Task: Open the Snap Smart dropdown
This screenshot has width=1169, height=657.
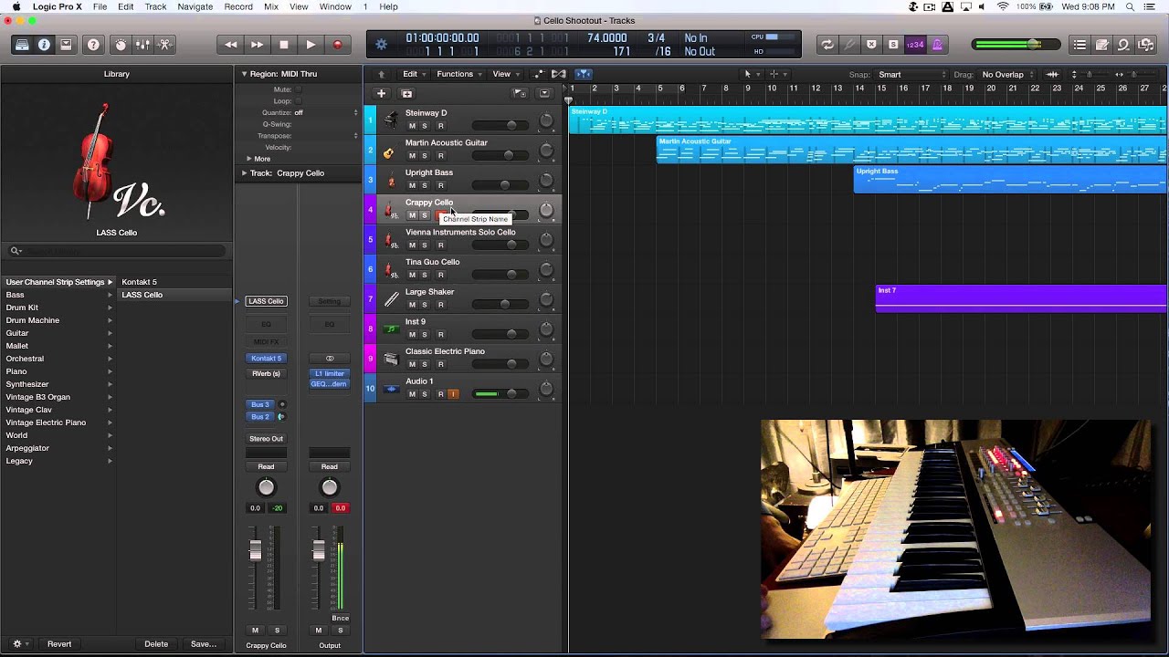Action: 911,75
